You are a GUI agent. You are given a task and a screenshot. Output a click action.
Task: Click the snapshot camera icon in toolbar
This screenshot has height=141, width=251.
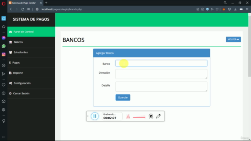(x=203, y=9)
